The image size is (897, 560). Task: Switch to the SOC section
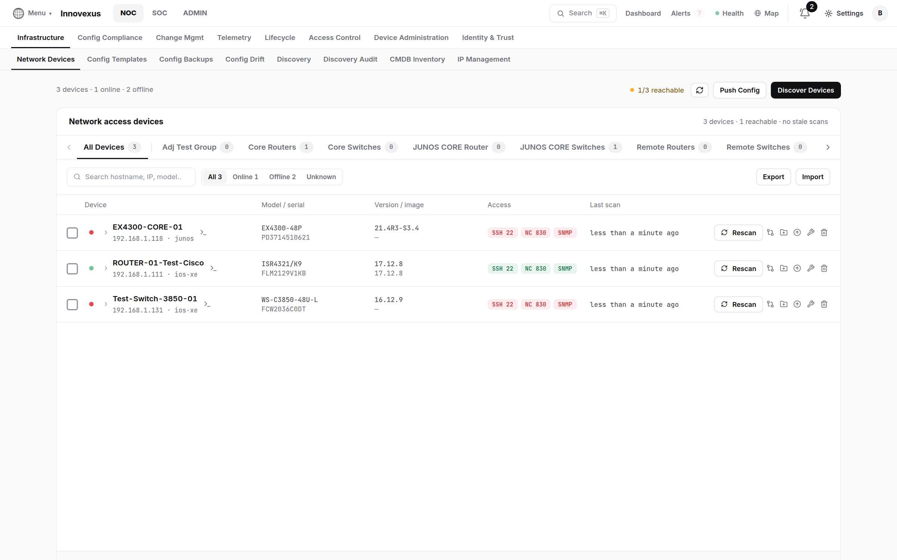point(160,13)
